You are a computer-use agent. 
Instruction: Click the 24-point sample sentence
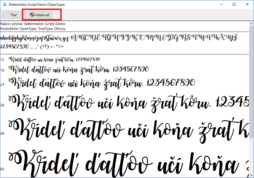tap(102, 83)
